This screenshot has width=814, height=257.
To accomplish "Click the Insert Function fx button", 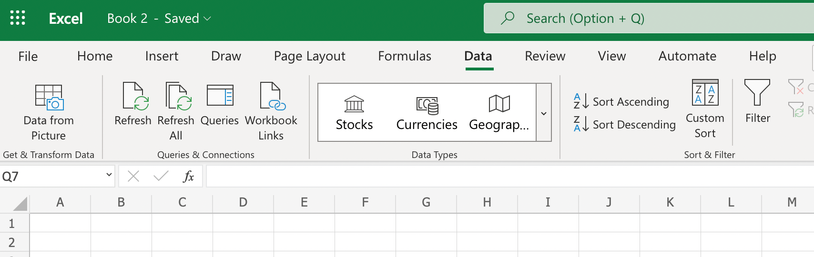I will point(188,177).
